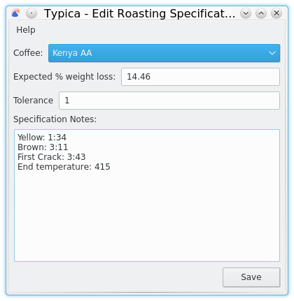Minimize the Edit Roasting Specification window
The image size is (294, 301).
coord(246,13)
